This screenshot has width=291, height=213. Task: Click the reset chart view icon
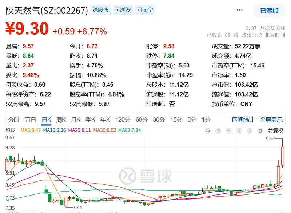click(x=207, y=131)
